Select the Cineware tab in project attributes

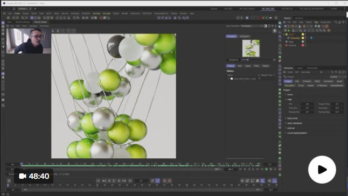coord(307,81)
